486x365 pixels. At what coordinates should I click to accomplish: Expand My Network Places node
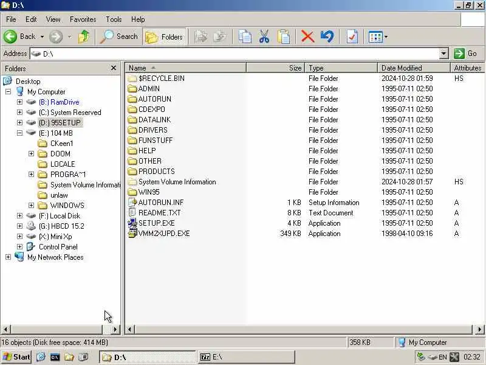(8, 257)
